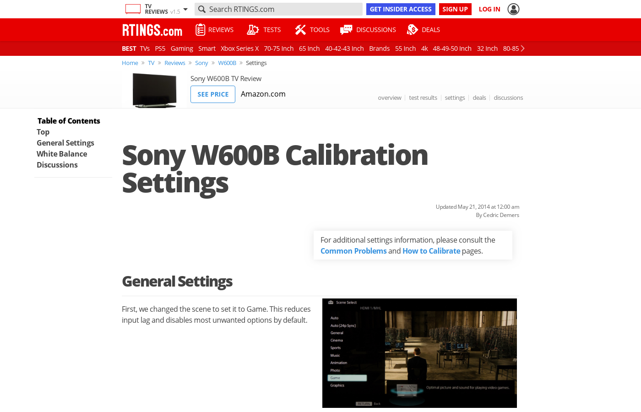This screenshot has width=641, height=412.
Task: Click the SEE PRICE button
Action: coord(213,94)
